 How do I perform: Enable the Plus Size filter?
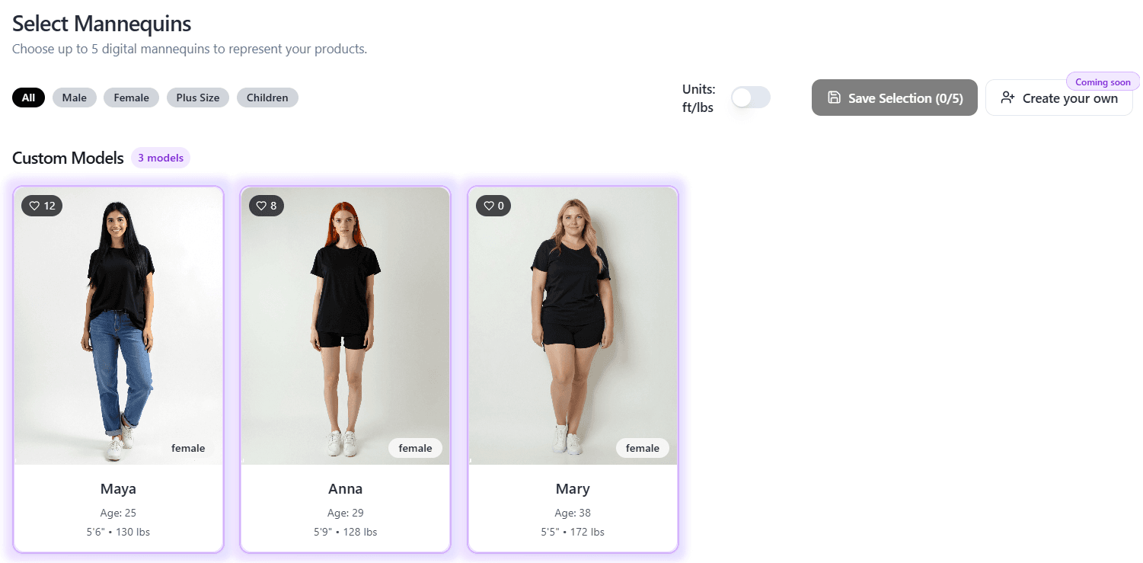(197, 97)
